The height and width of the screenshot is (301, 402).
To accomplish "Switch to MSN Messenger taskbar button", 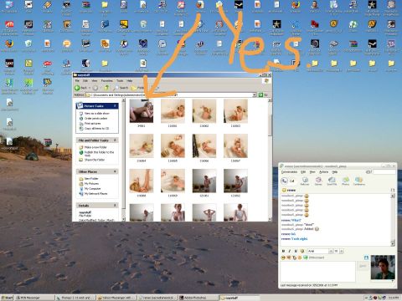I will tap(34, 298).
